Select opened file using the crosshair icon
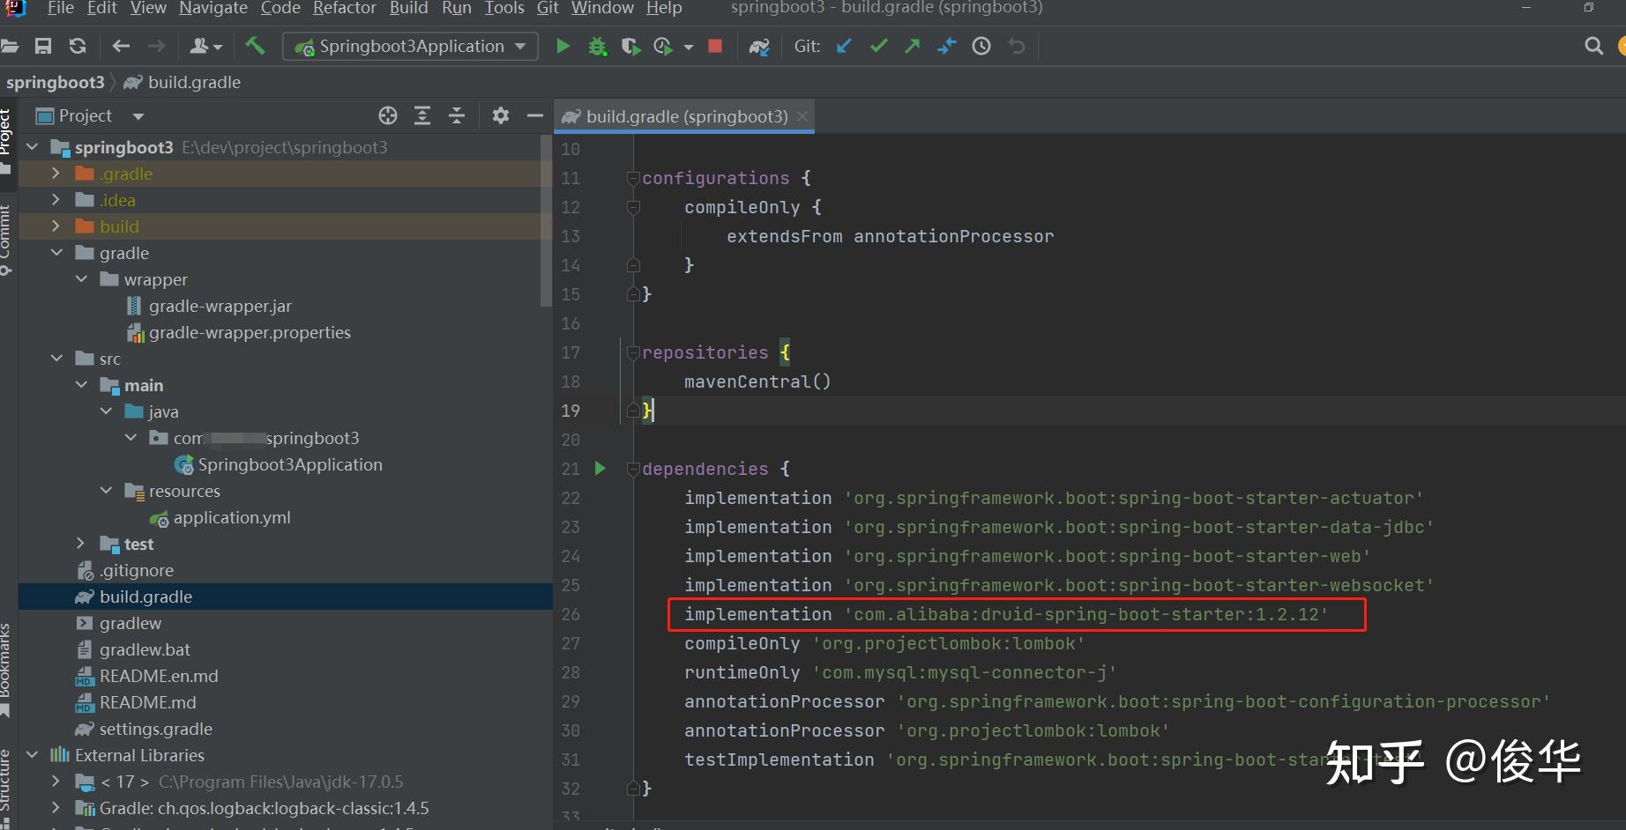 click(387, 115)
